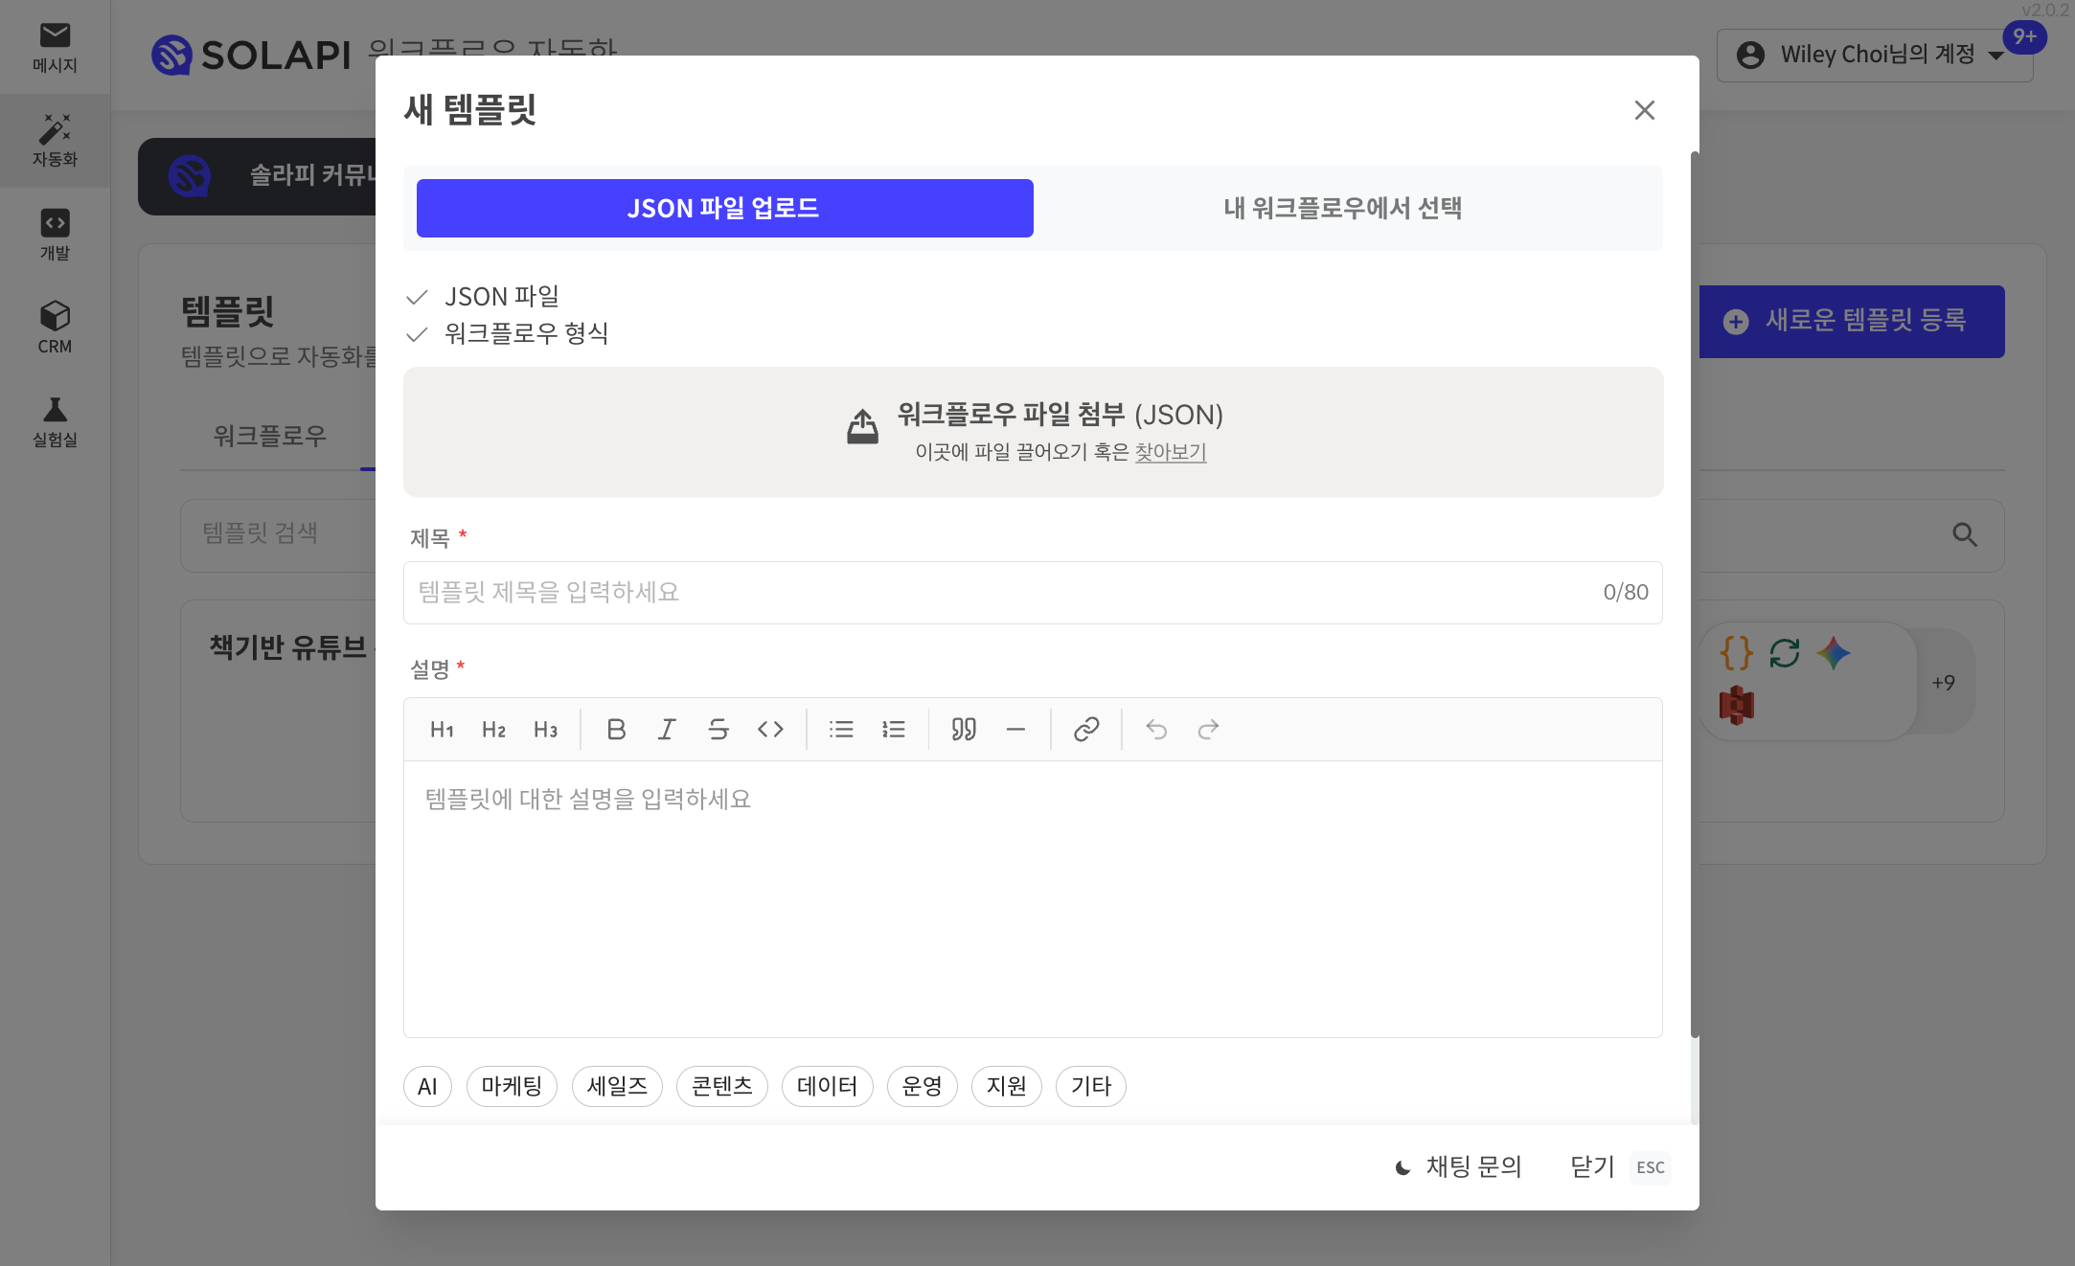Viewport: 2075px width, 1266px height.
Task: Apply H1 heading style
Action: 442,730
